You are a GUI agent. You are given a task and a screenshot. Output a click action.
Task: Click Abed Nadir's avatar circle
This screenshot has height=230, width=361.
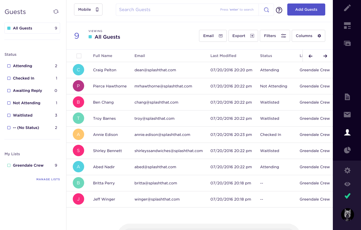(78, 167)
